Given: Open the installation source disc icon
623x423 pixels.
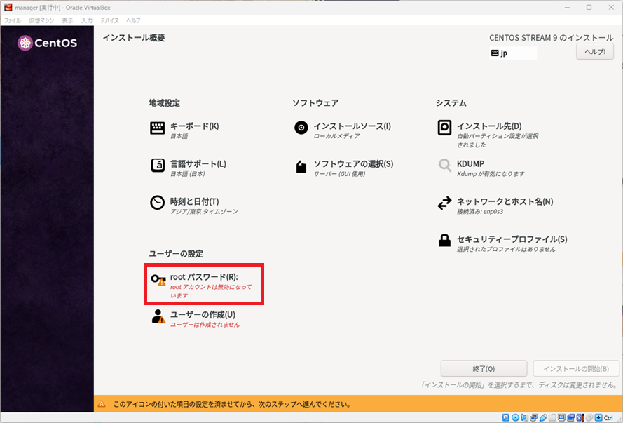Looking at the screenshot, I should coord(301,128).
